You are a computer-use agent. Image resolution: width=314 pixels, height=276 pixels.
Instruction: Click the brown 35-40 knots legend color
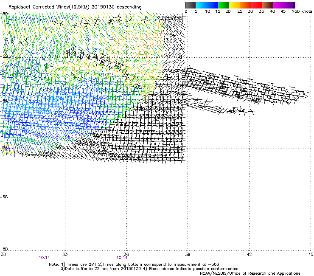click(267, 5)
